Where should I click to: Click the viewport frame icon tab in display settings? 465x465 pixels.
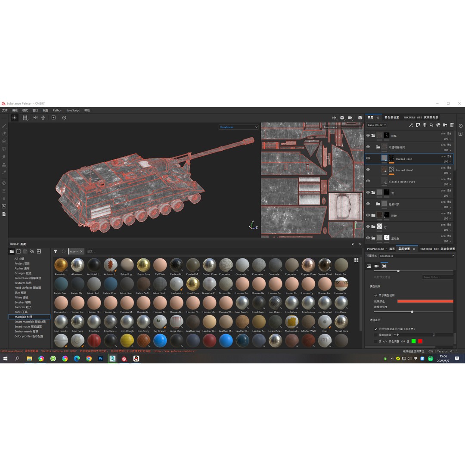384,266
